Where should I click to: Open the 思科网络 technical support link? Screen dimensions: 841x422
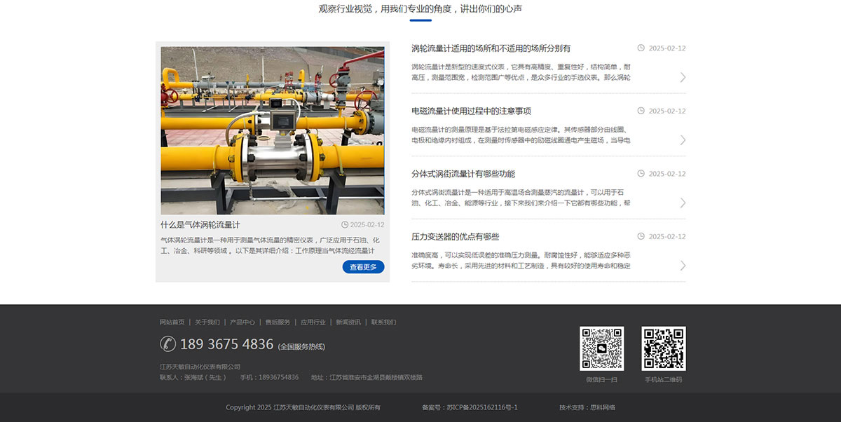click(x=602, y=408)
